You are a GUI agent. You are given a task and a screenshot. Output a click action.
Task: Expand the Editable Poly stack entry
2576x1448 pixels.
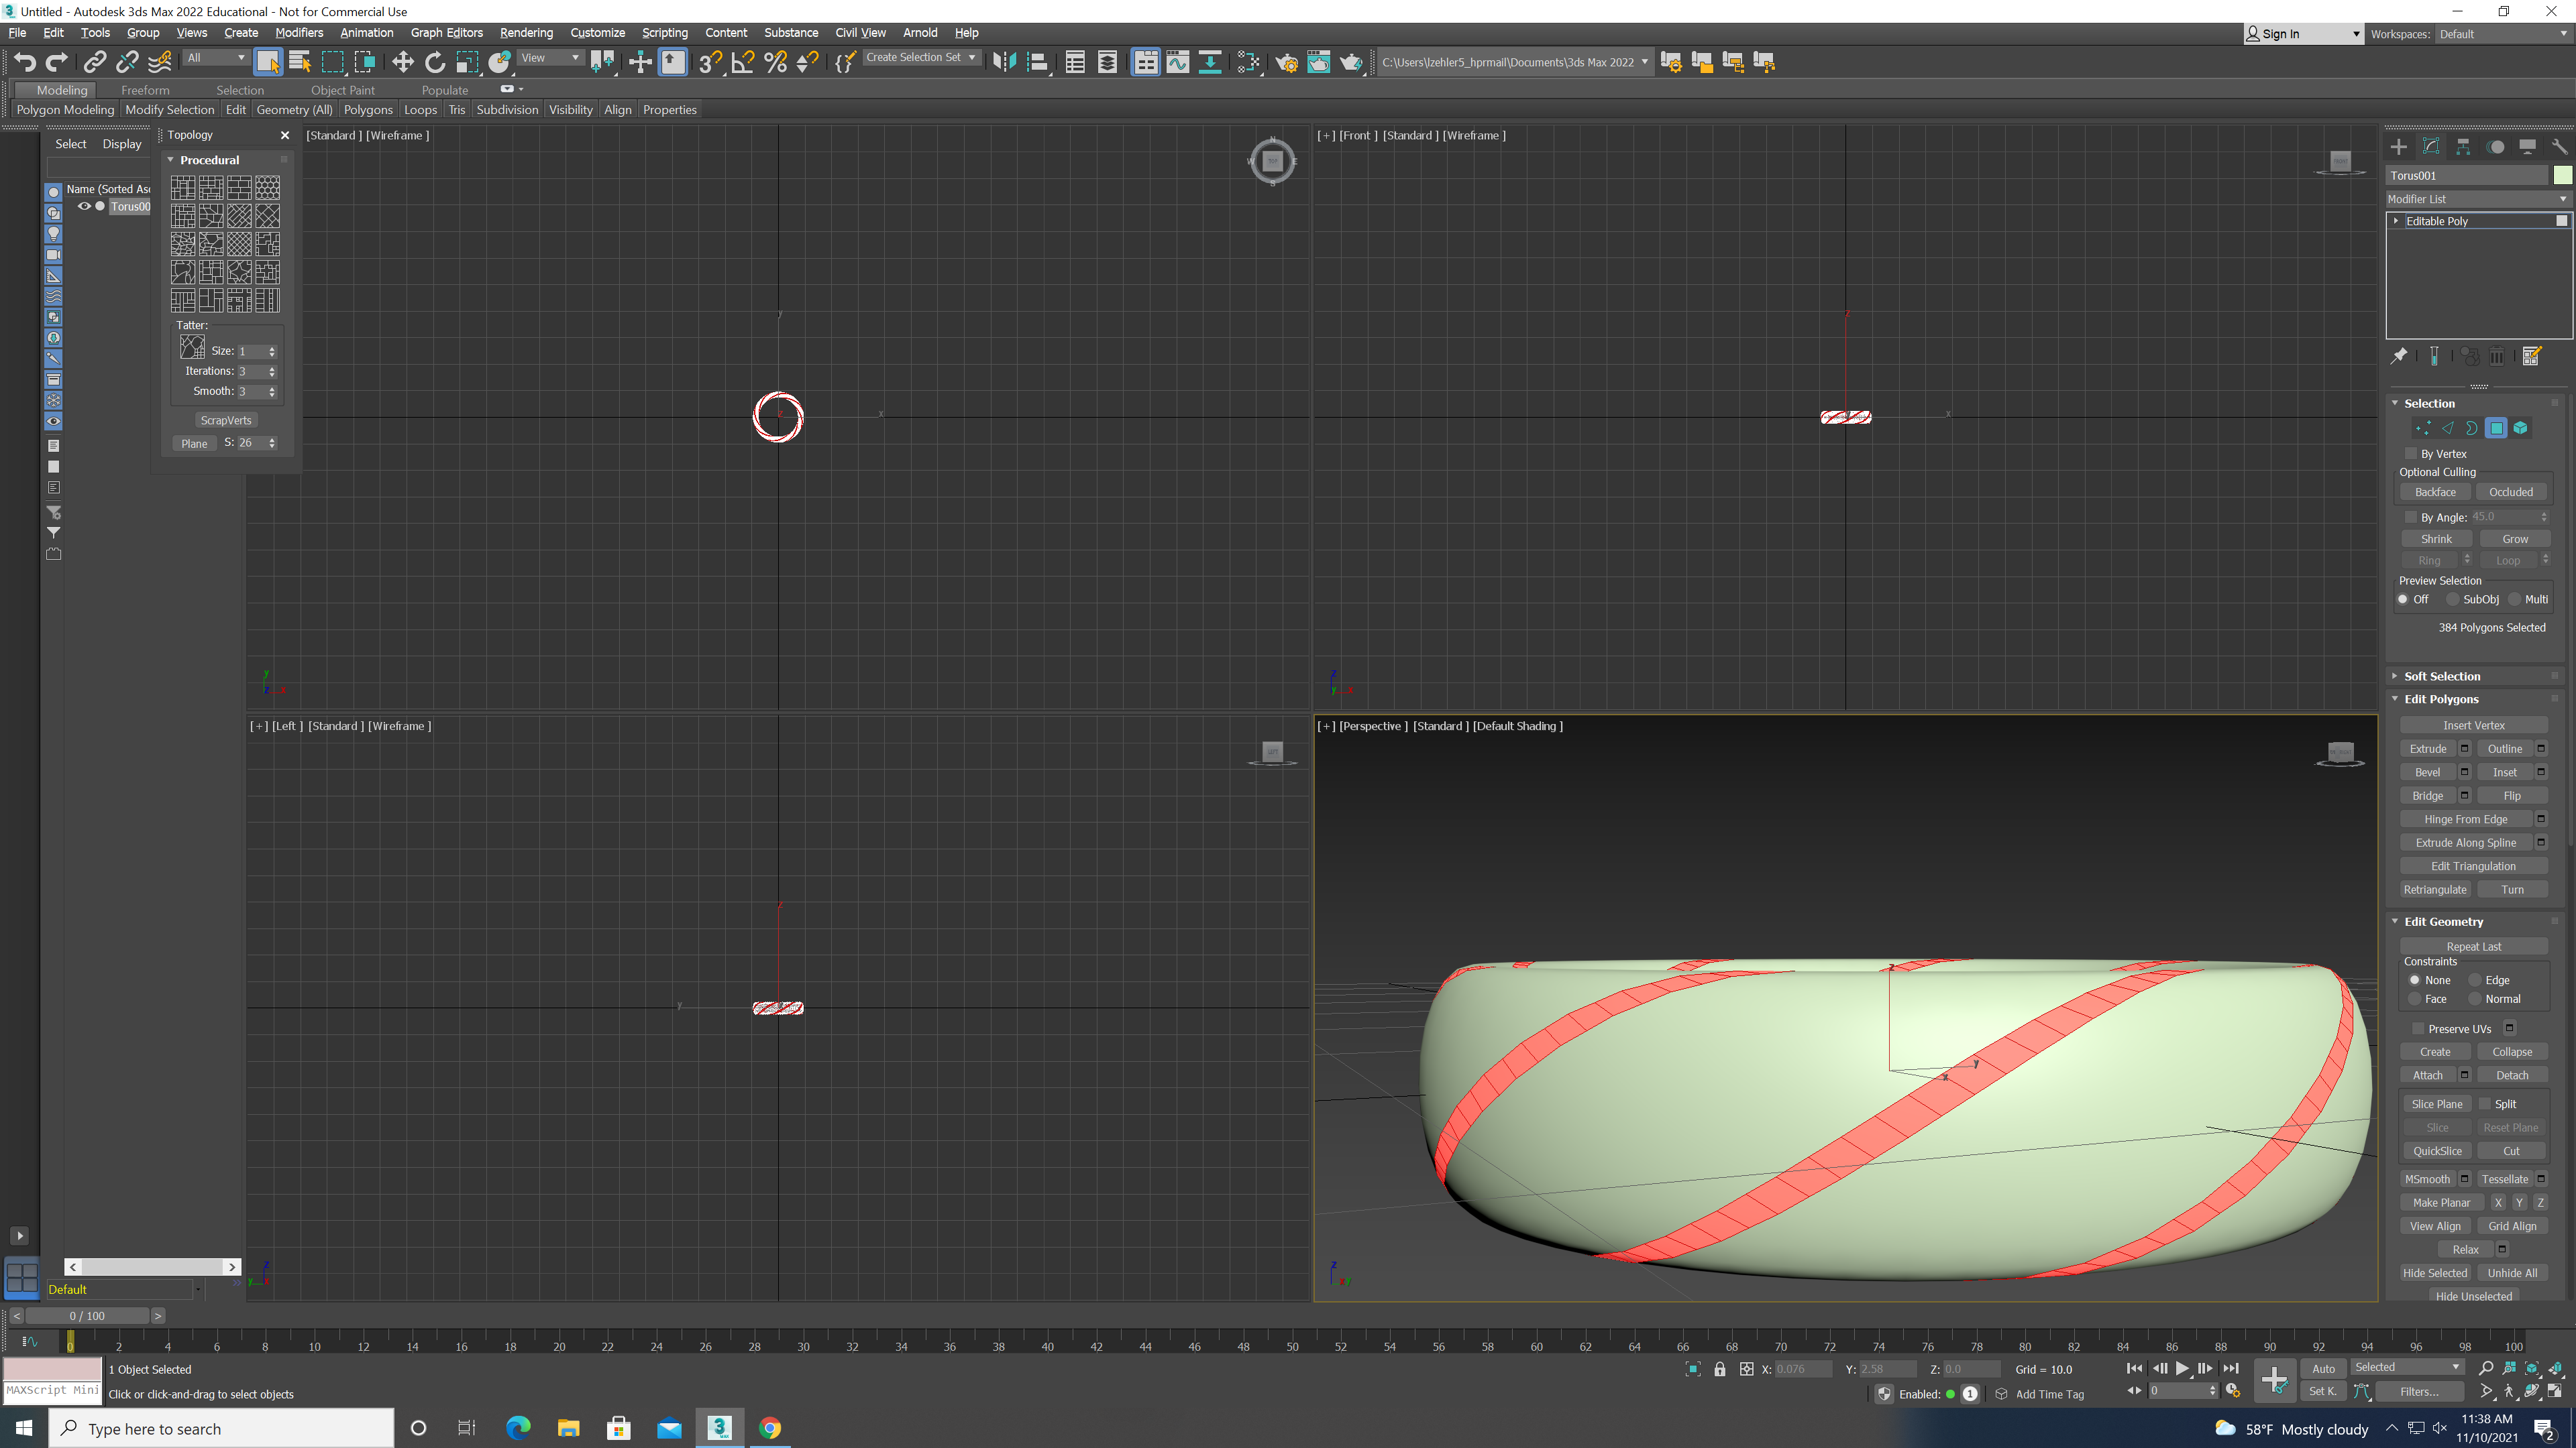2396,221
